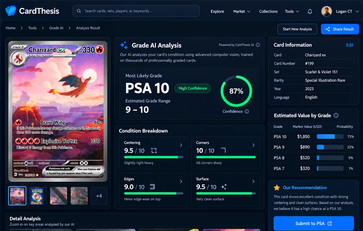The width and height of the screenshot is (363, 231).
Task: Go to Home breadcrumb
Action: (11, 28)
